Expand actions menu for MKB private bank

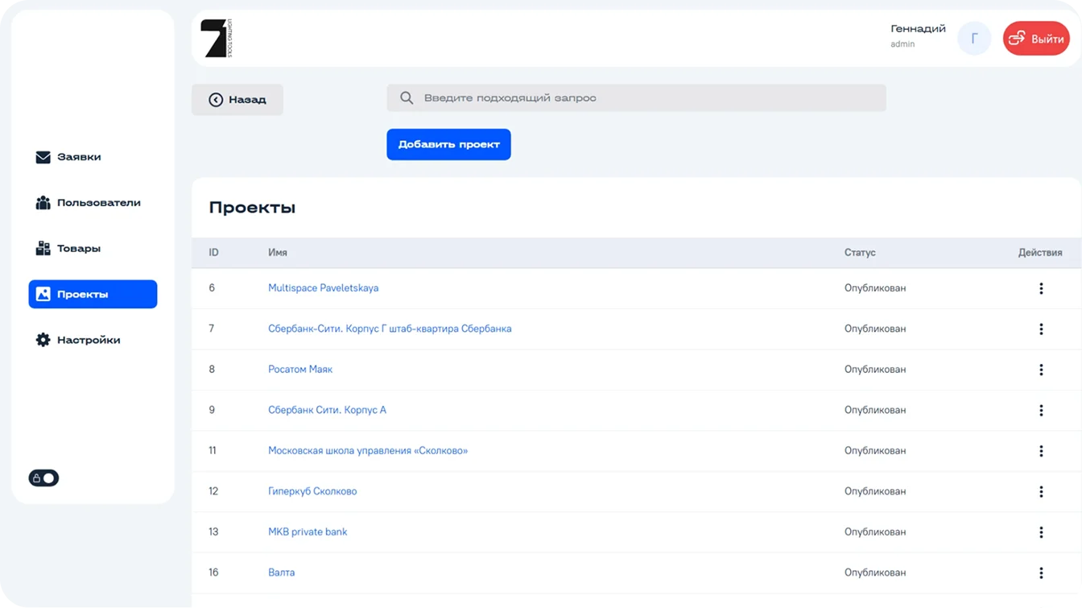pyautogui.click(x=1040, y=532)
